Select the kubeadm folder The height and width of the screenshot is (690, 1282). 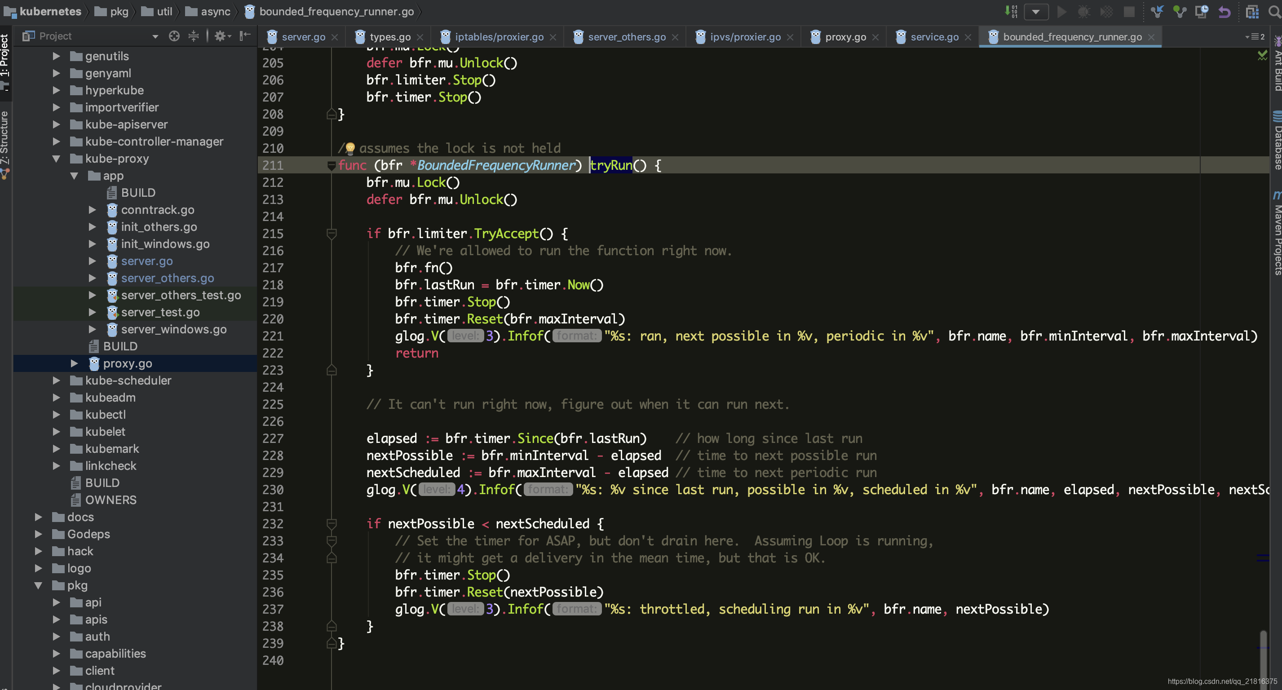coord(110,398)
